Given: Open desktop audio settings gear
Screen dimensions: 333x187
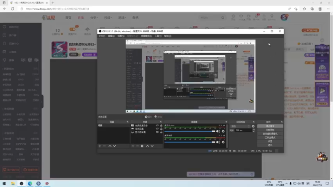Looking at the screenshot, I should (223, 142).
